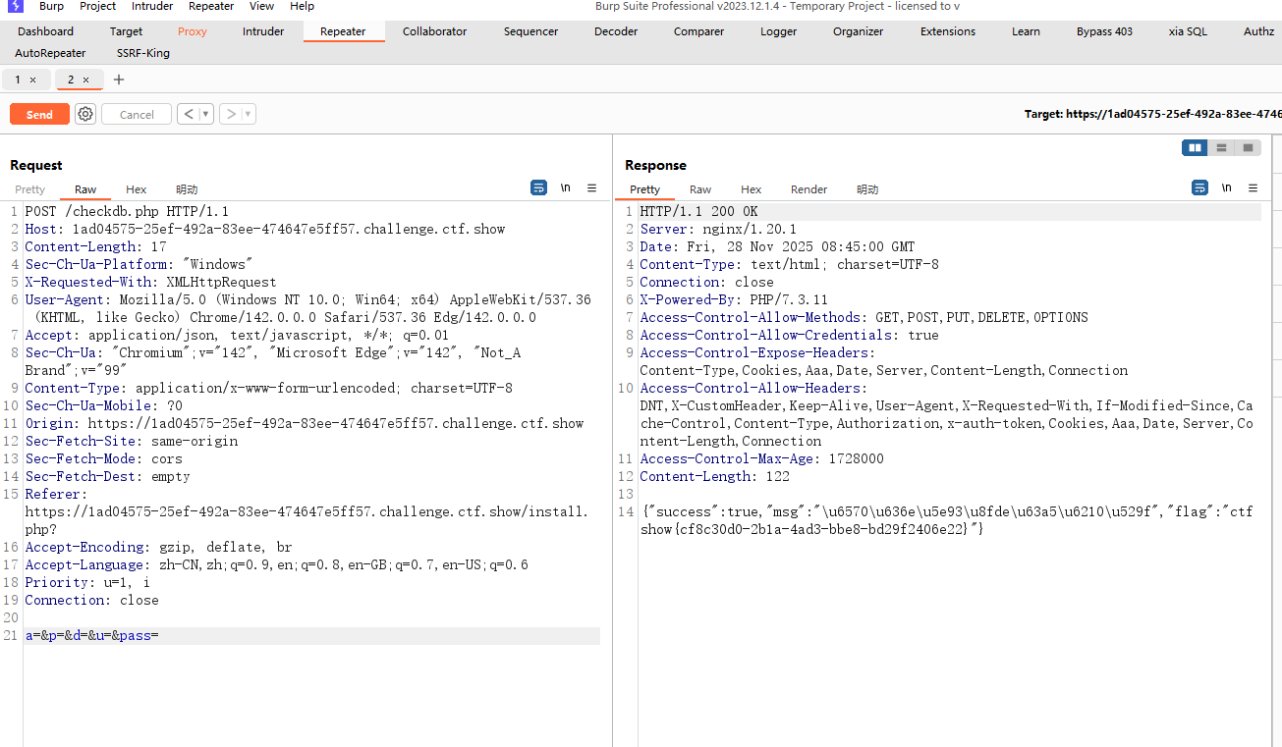Click the X-Requested-With: XMLHttpRequest header
This screenshot has width=1282, height=747.
click(150, 282)
